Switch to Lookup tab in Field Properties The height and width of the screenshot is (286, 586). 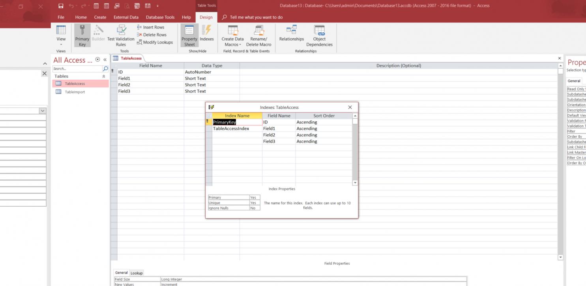click(137, 273)
